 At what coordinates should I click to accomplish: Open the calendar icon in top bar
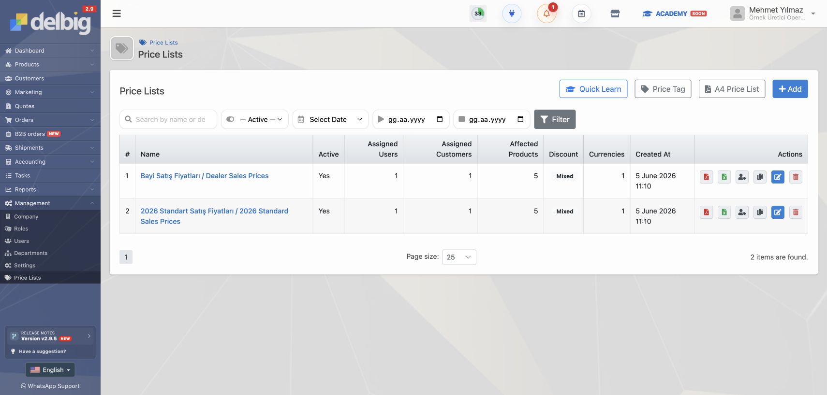point(581,14)
